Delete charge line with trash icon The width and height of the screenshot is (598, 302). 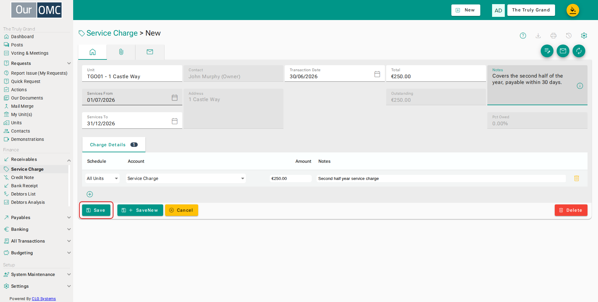[577, 178]
